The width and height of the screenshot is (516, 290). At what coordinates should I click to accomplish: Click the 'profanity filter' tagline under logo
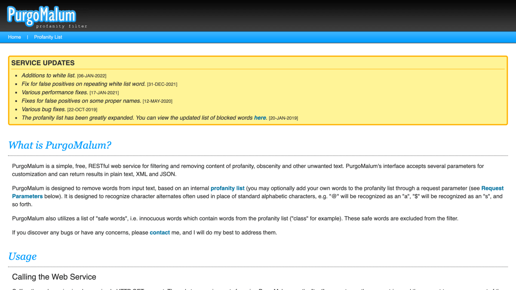click(x=61, y=26)
